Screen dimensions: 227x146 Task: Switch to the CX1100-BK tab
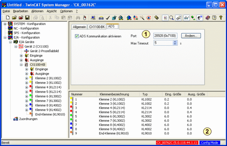coord(97,27)
